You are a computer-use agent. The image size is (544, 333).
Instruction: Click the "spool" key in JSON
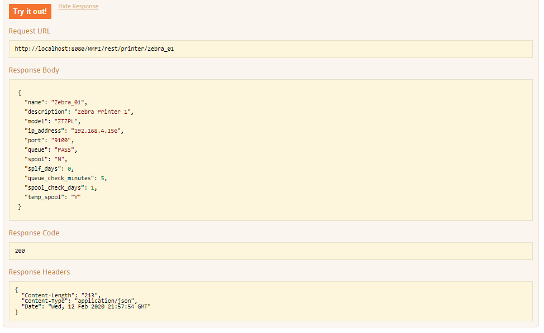(36, 159)
